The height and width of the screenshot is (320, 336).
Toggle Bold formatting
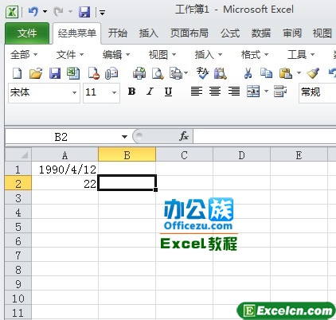131,92
